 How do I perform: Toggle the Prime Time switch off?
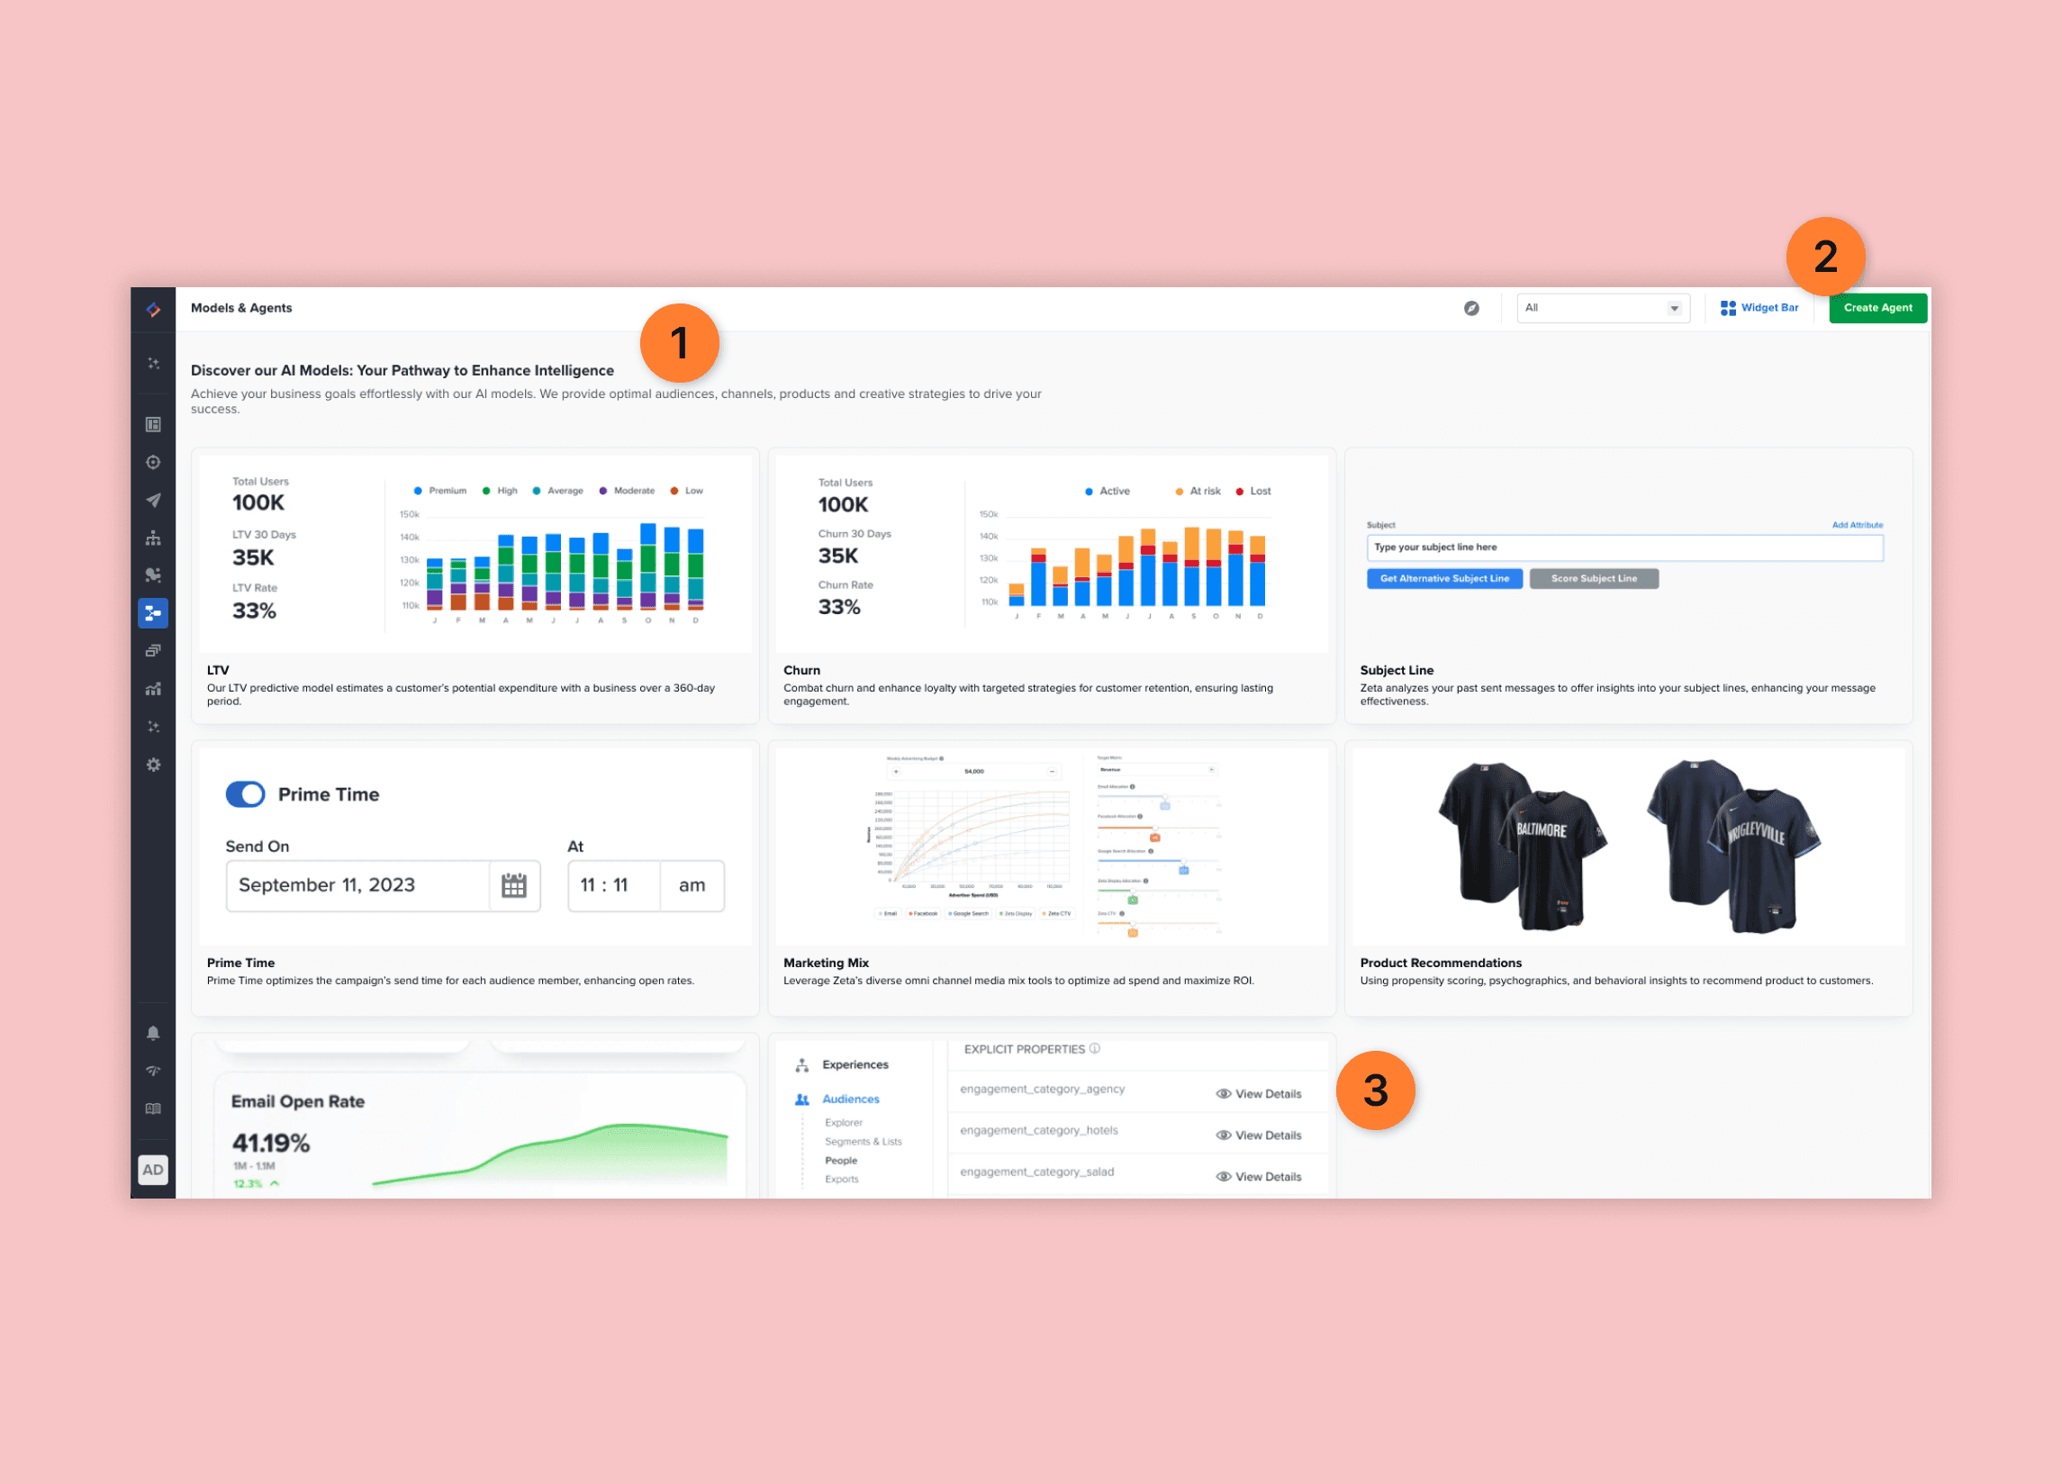click(x=246, y=794)
